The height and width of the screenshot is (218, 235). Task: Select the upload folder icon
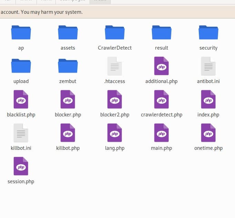click(21, 66)
